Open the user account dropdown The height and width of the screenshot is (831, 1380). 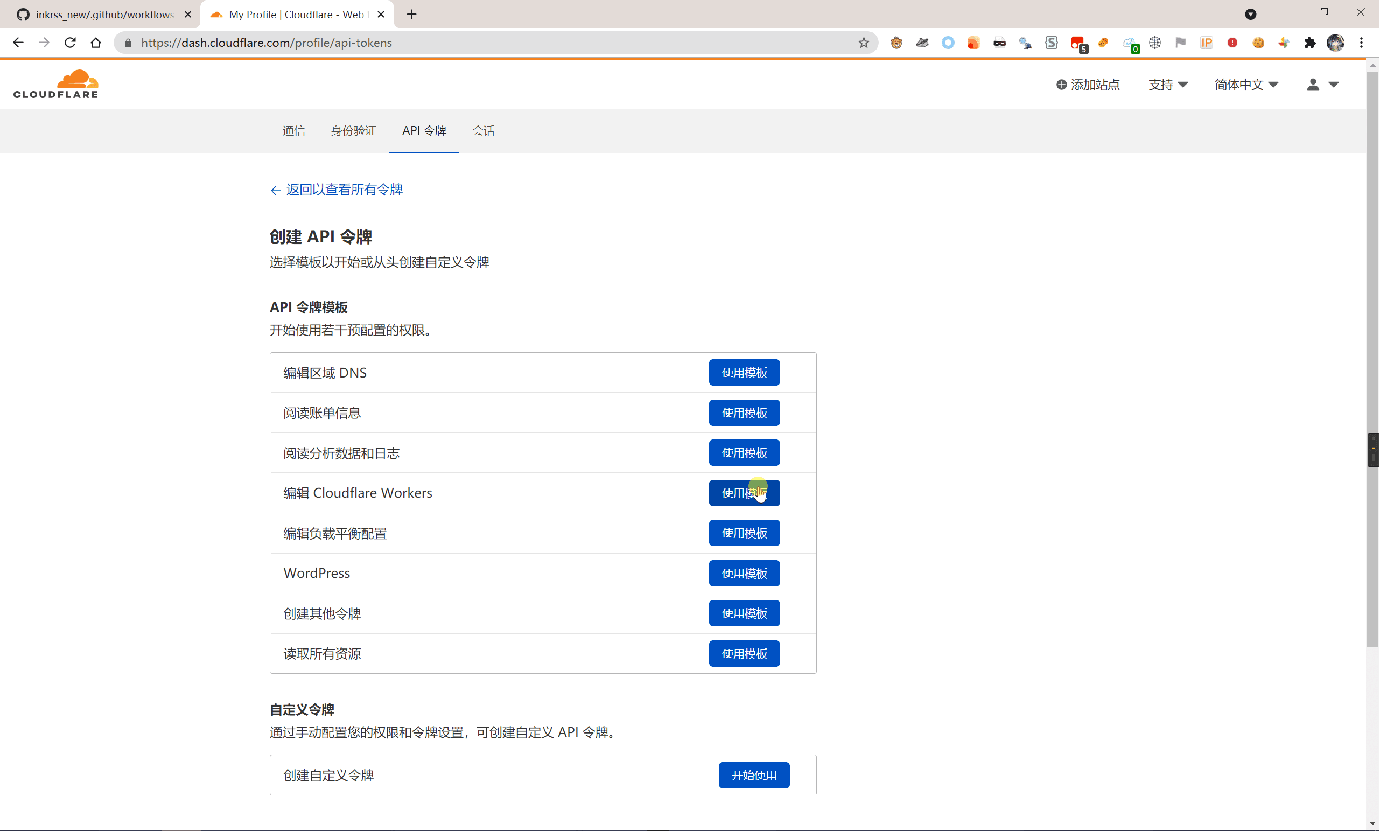coord(1322,85)
